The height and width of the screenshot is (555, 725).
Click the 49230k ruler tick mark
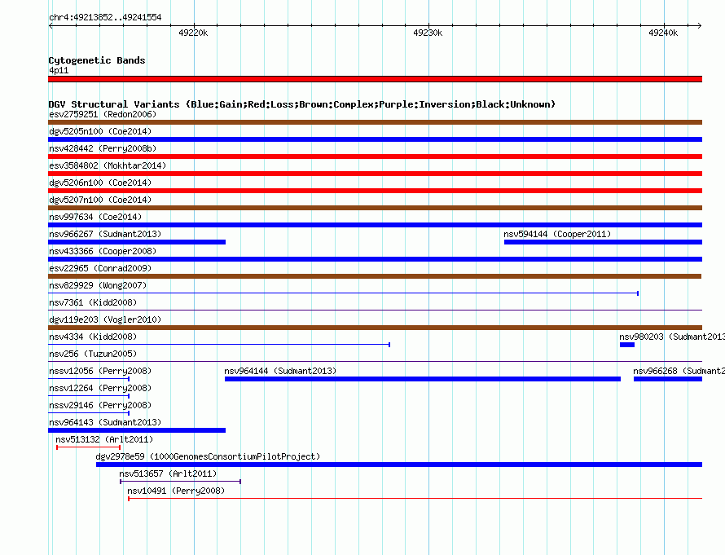(428, 26)
